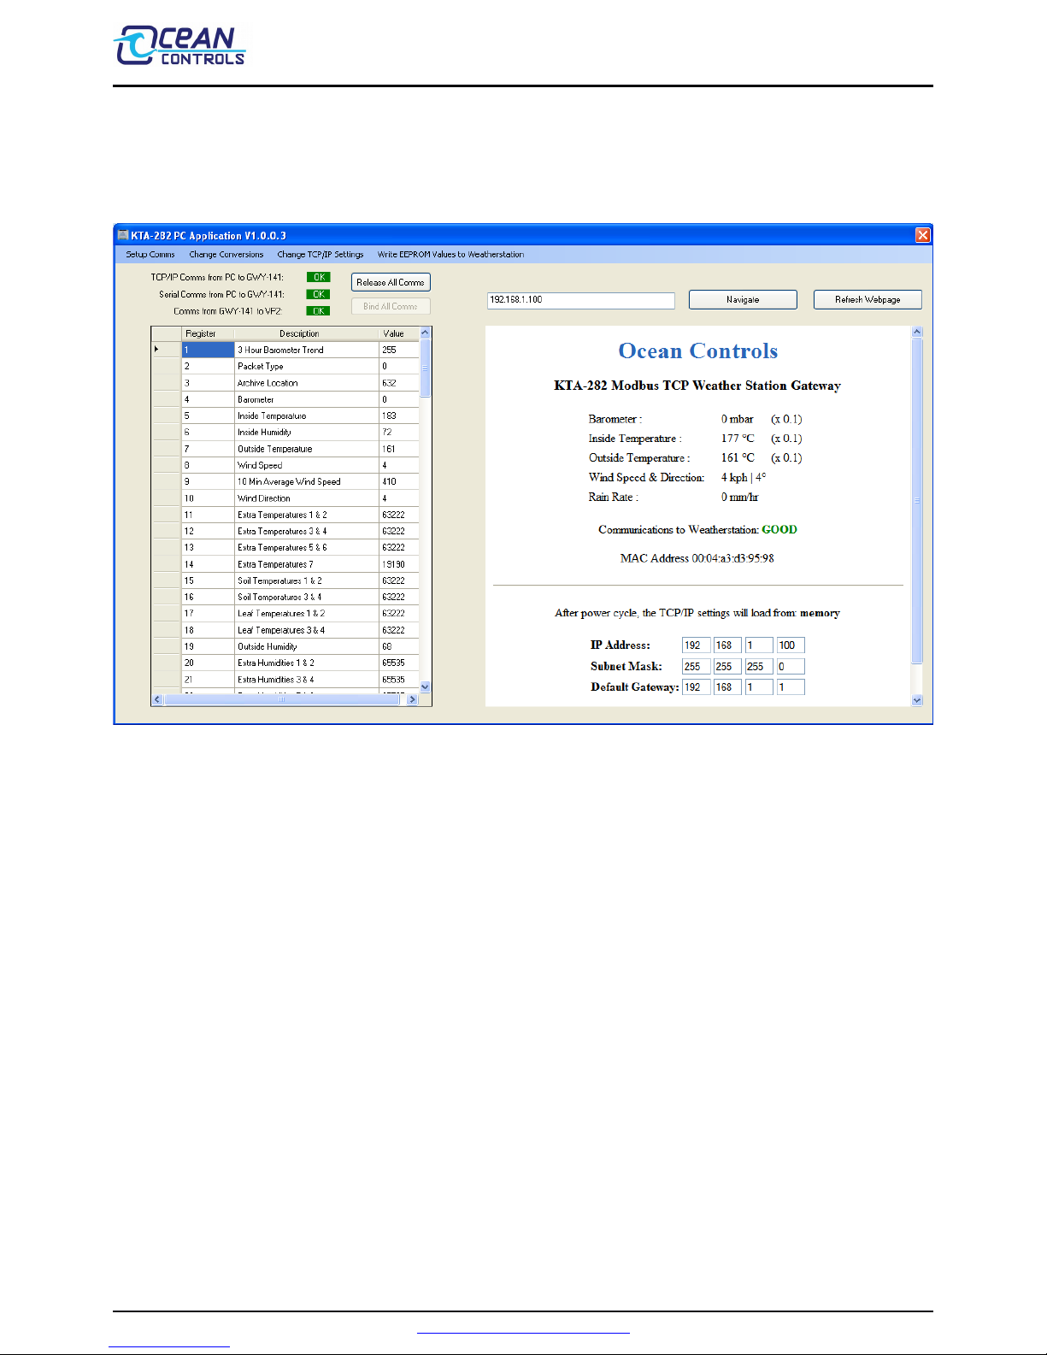The image size is (1047, 1355).
Task: Click the Subnet Mask last octet field 0
Action: click(791, 666)
